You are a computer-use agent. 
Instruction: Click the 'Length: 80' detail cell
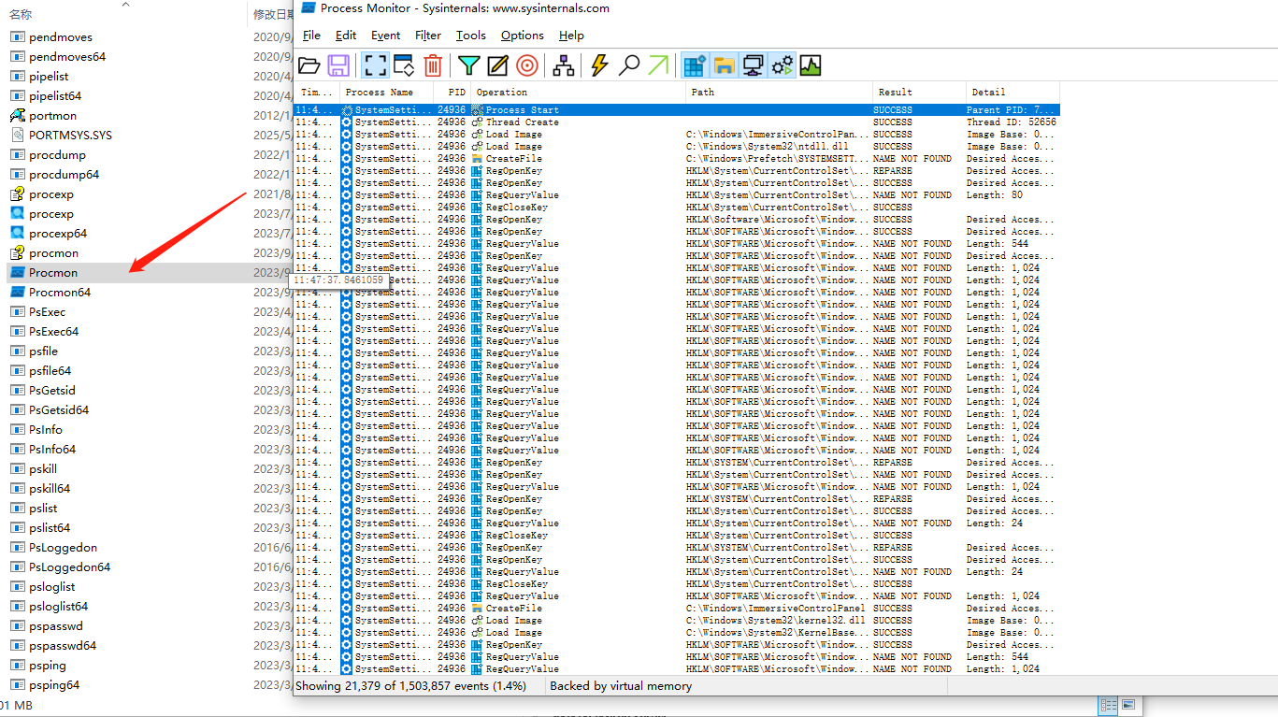pos(995,195)
